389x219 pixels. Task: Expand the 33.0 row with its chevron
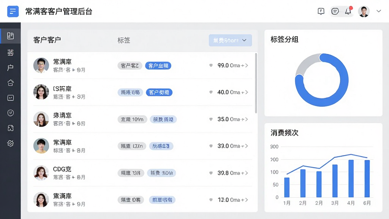247,146
